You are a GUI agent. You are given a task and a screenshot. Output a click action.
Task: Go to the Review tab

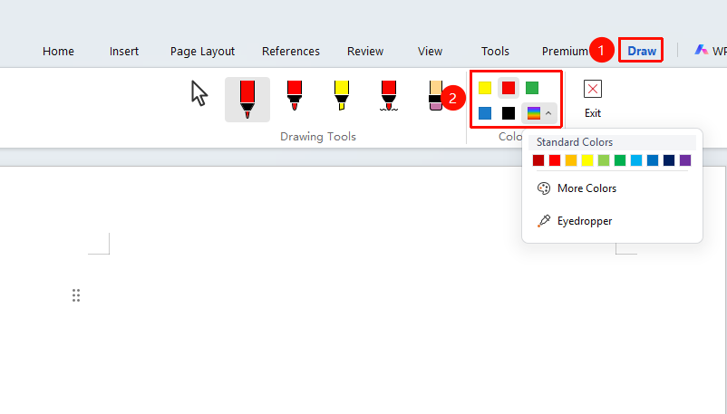tap(365, 51)
